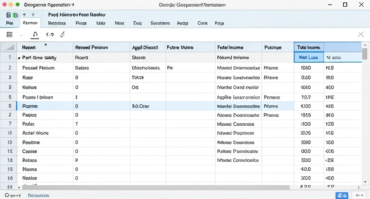The height and width of the screenshot is (199, 370).
Task: Close the toolbar panel with the X icon
Action: click(x=361, y=34)
